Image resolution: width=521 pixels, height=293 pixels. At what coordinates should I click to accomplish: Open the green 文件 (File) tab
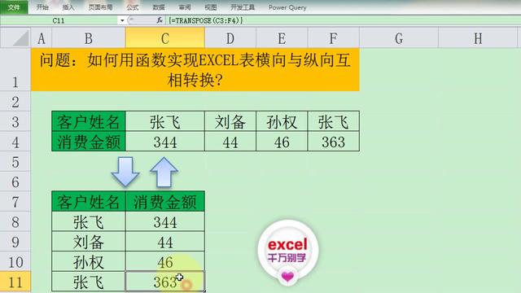(14, 7)
